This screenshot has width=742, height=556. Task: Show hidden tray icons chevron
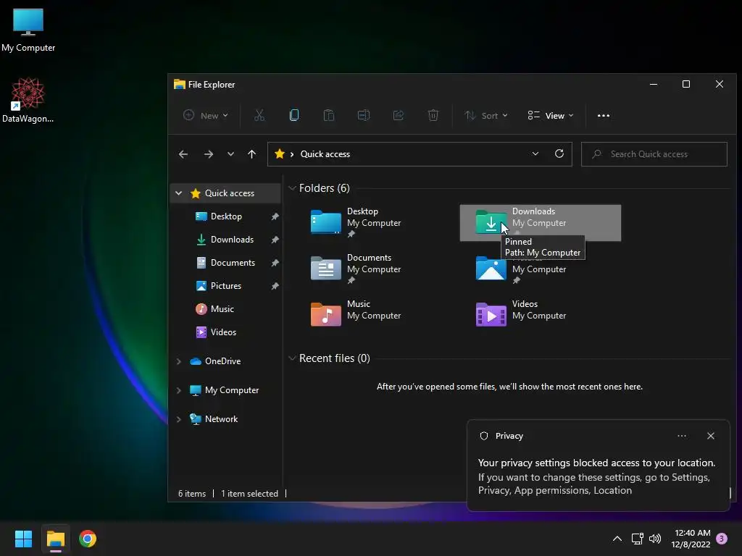point(617,539)
